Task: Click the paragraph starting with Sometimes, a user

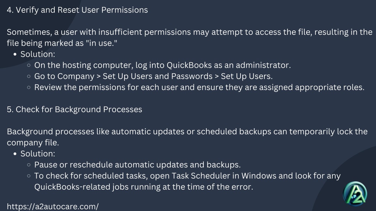Action: pyautogui.click(x=189, y=38)
